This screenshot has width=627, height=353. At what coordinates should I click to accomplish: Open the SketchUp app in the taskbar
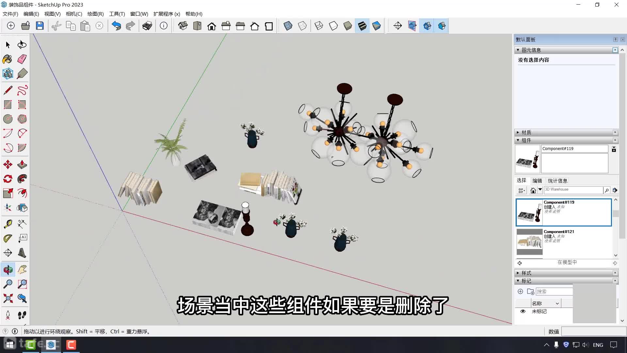pyautogui.click(x=51, y=345)
